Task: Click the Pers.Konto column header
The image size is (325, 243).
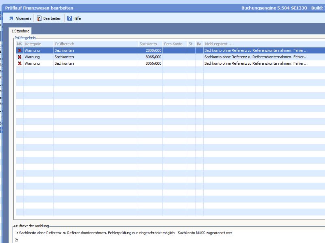Action: [174, 44]
